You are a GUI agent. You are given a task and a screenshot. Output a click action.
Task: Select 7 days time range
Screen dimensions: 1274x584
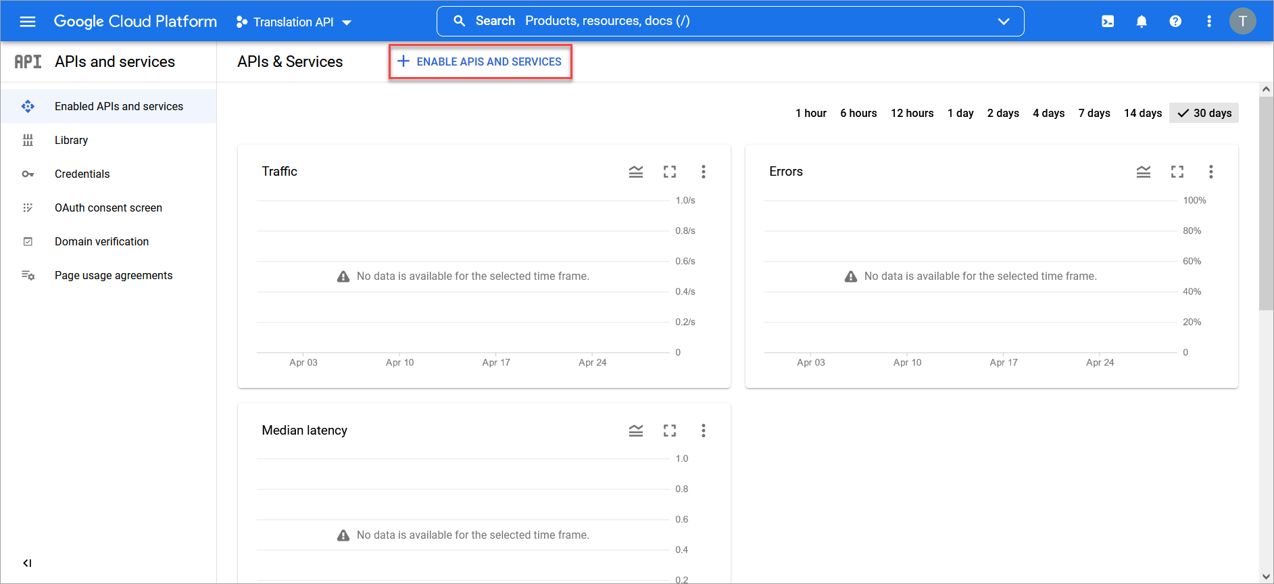point(1094,113)
